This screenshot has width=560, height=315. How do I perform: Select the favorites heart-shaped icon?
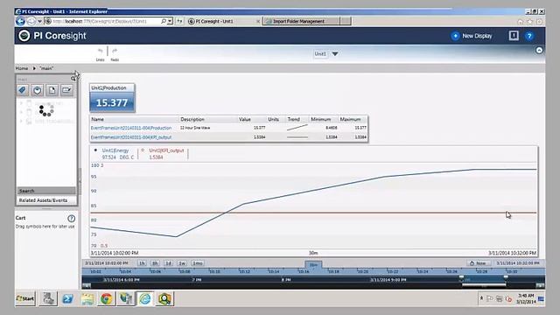[x=37, y=90]
